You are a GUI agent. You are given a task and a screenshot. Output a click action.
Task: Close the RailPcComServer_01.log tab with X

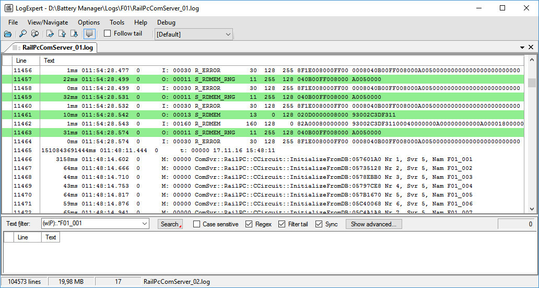pos(531,47)
